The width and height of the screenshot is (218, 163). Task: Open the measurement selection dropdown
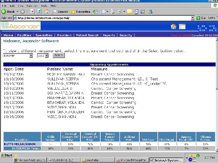point(31,56)
